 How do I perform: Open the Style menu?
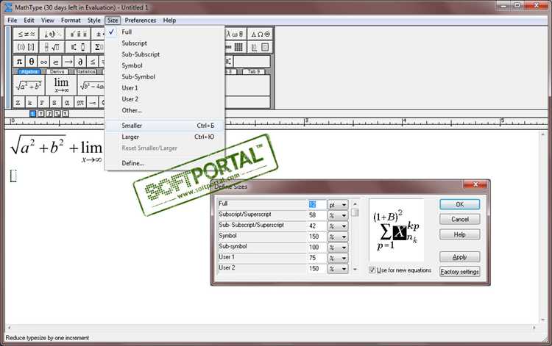tap(94, 21)
